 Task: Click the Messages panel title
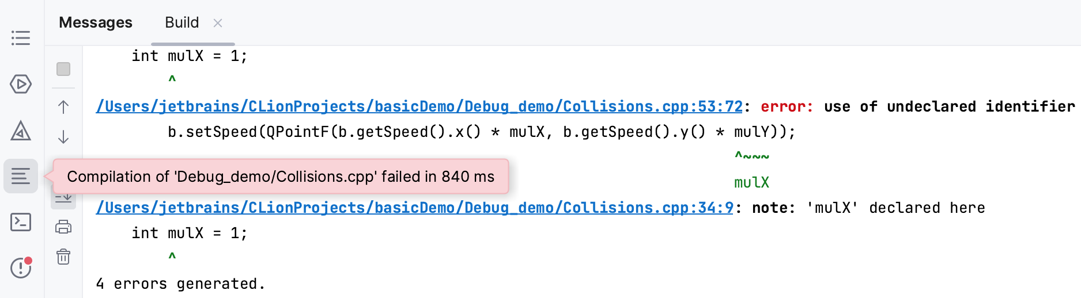(96, 22)
